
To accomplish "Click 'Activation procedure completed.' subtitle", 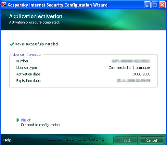I will 34,22.
